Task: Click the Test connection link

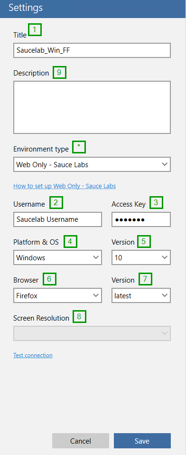Action: click(x=33, y=355)
